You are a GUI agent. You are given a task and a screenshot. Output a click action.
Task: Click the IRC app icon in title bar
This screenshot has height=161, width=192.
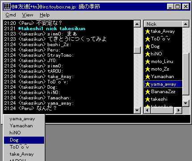tap(7, 7)
